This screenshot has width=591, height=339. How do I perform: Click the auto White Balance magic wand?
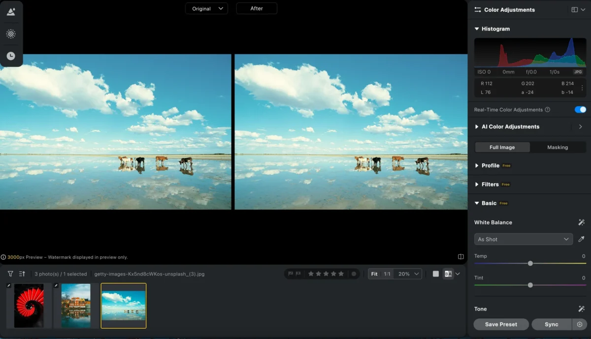(x=581, y=222)
